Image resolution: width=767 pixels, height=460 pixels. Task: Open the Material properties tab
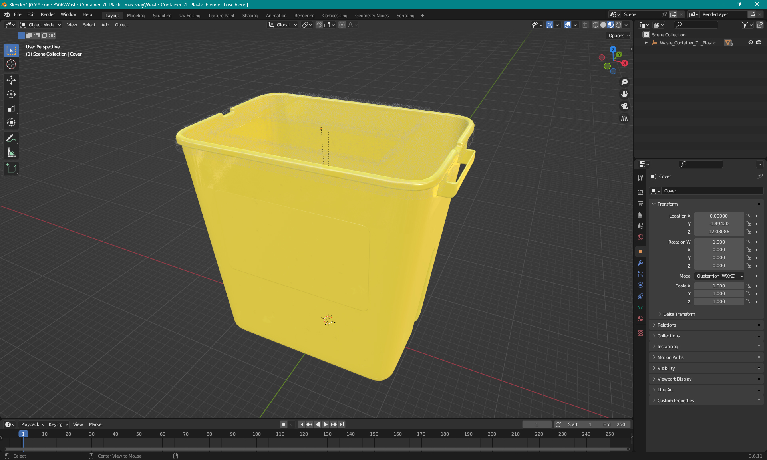640,319
